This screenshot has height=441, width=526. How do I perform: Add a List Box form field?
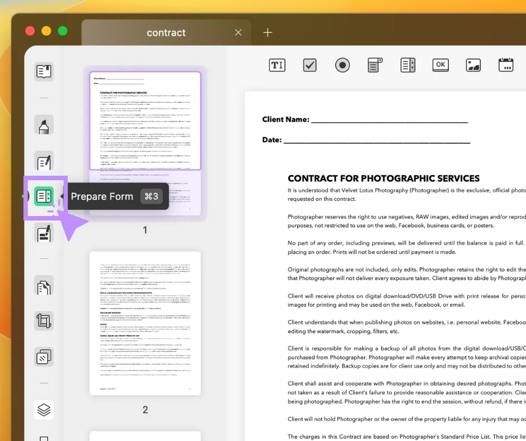pos(408,65)
